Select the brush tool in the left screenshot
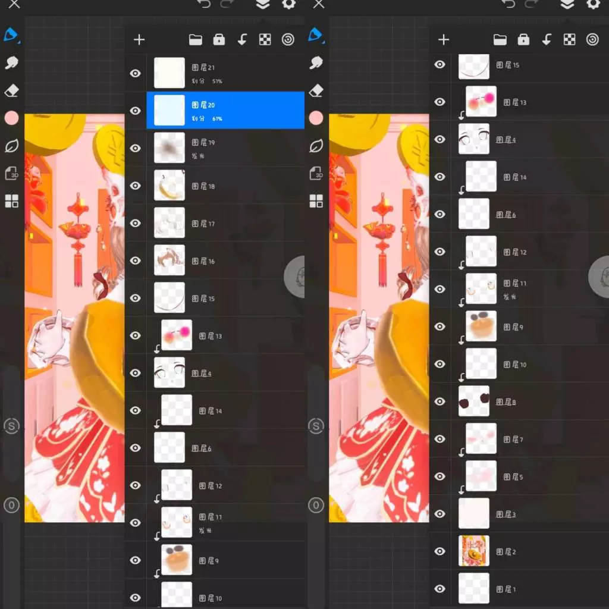Image resolution: width=609 pixels, height=609 pixels. (x=11, y=35)
